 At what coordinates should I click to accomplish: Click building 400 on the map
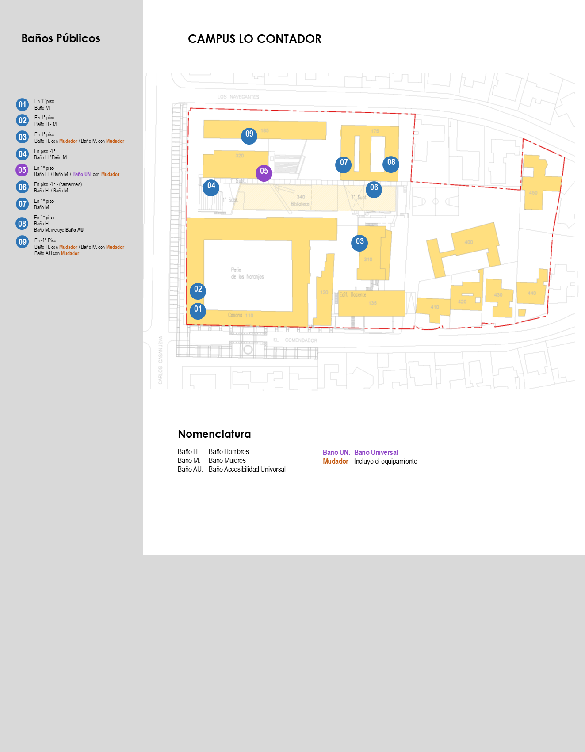pos(468,243)
